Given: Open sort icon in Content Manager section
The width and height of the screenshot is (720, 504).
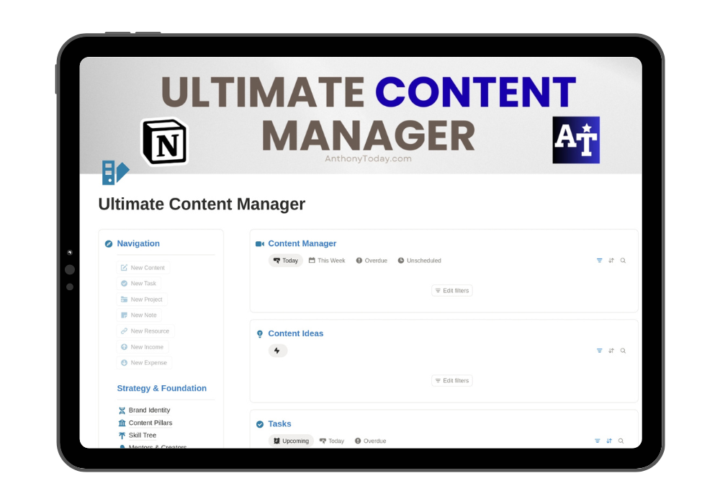Looking at the screenshot, I should 611,260.
